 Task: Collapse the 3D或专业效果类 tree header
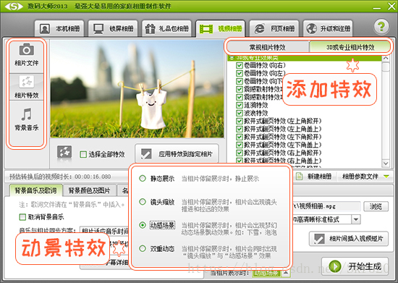[232, 58]
